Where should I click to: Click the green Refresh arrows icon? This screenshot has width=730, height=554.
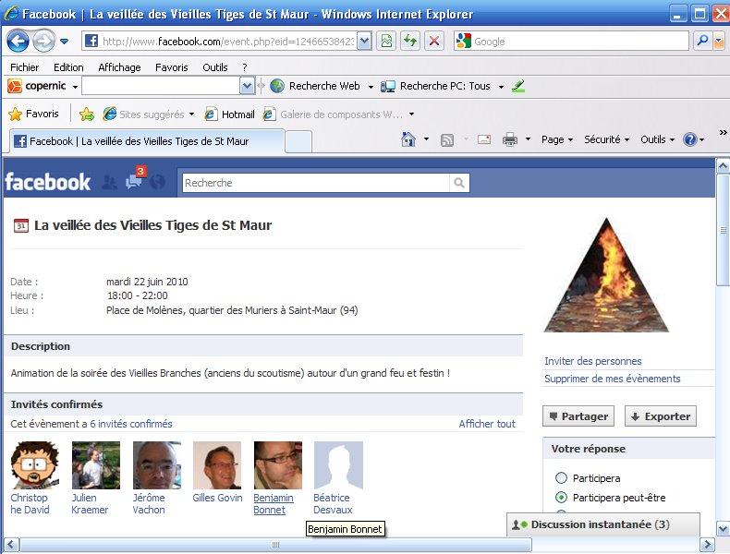(x=409, y=42)
